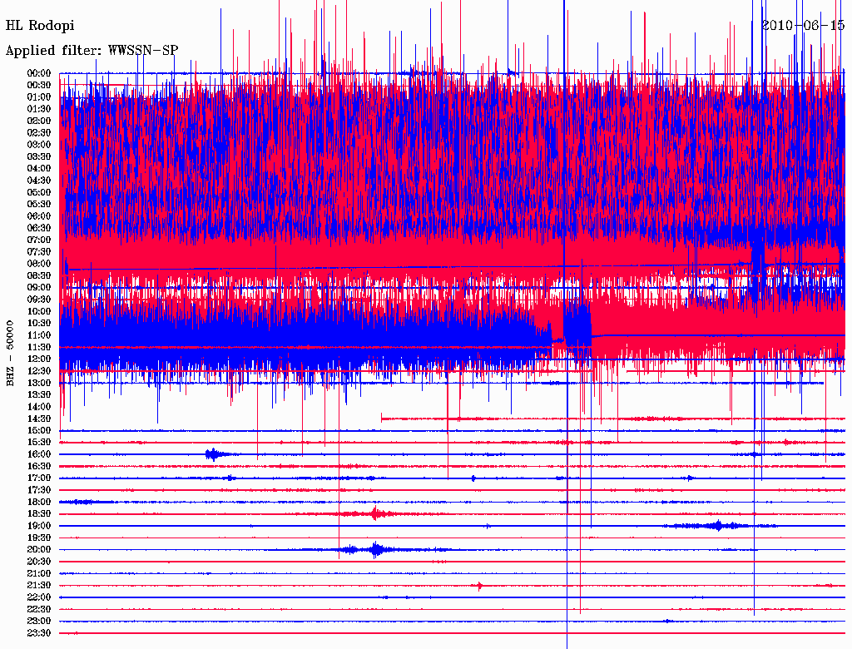Viewport: 852px width, 649px height.
Task: Click the 01:00 time label
Action: (x=39, y=97)
